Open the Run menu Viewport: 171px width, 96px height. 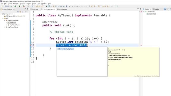(x=39, y=4)
